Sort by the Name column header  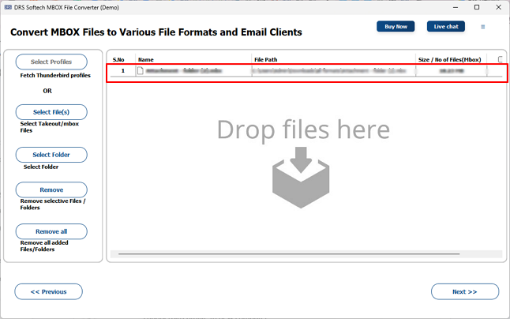click(x=146, y=60)
